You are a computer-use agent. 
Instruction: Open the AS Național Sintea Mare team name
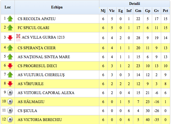44,57
